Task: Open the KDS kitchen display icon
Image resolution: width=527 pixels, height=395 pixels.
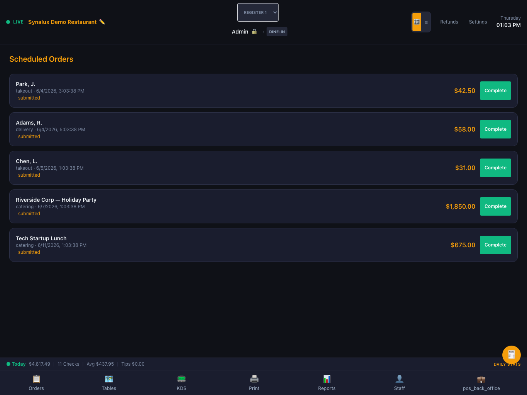Action: 181,379
